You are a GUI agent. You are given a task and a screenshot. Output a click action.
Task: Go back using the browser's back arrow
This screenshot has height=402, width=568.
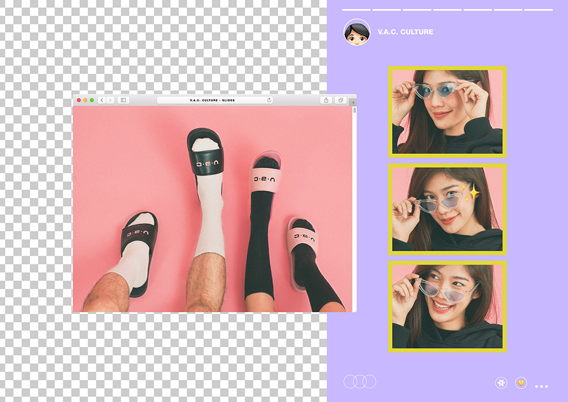tap(102, 101)
